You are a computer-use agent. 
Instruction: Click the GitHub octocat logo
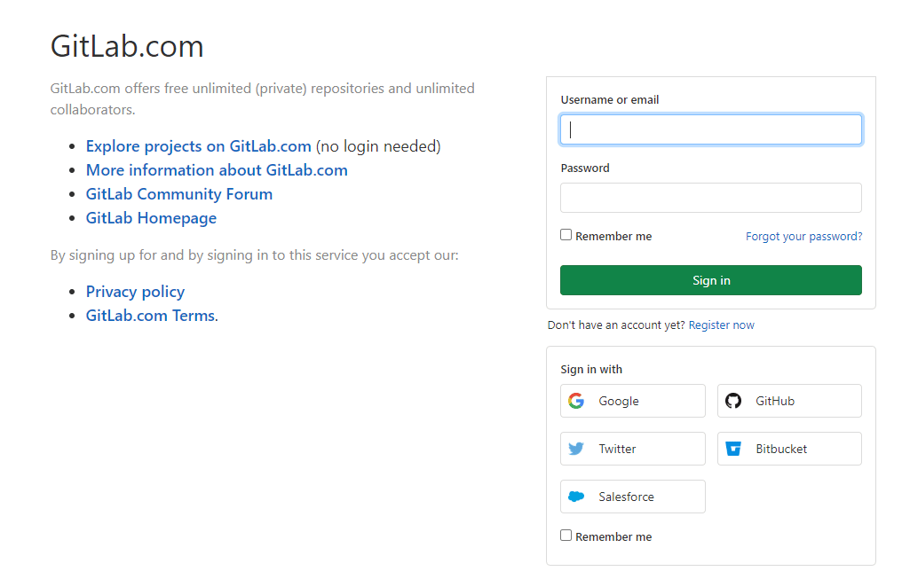click(733, 400)
